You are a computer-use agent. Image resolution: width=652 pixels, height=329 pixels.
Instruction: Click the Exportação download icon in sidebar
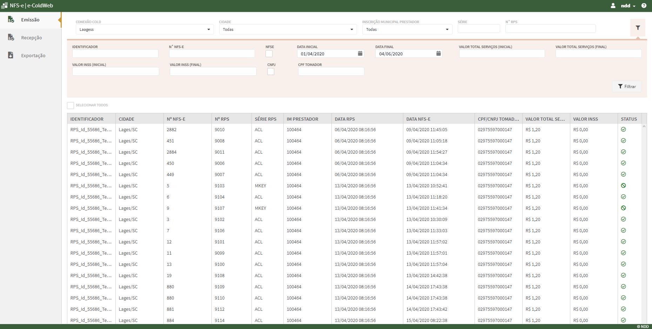[11, 55]
